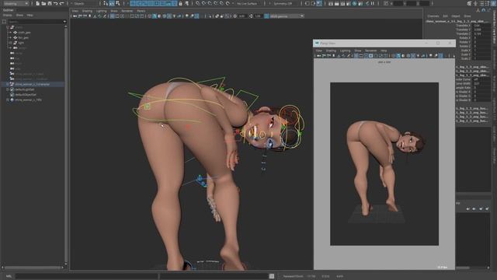Click Maya command line input field
The width and height of the screenshot is (497, 280).
click(85, 276)
